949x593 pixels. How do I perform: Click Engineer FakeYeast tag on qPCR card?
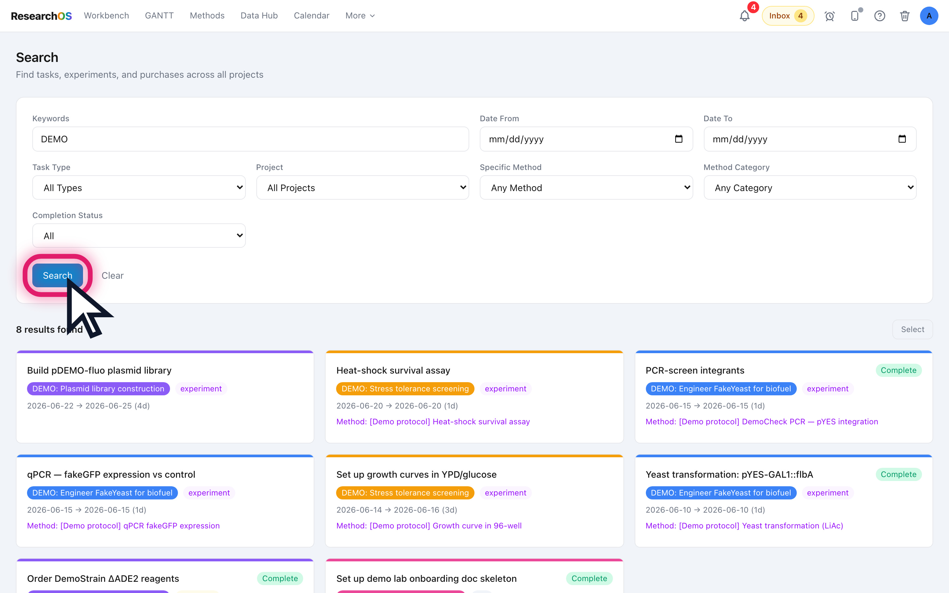pos(102,493)
